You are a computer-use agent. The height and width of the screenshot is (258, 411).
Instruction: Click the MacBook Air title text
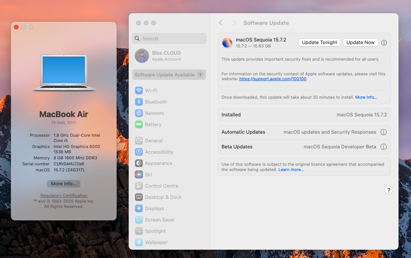pos(64,114)
